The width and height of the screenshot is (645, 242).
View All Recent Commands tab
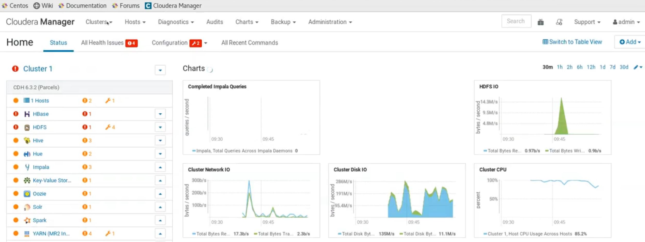pyautogui.click(x=249, y=43)
